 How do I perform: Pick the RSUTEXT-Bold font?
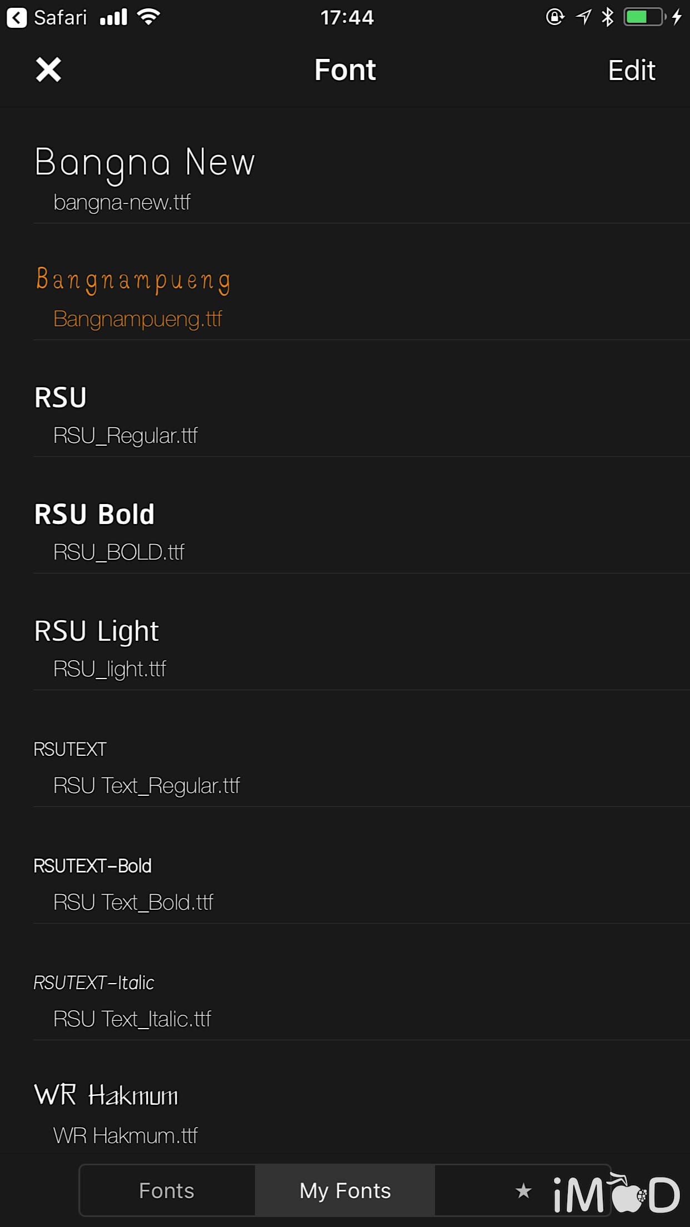pos(122,882)
